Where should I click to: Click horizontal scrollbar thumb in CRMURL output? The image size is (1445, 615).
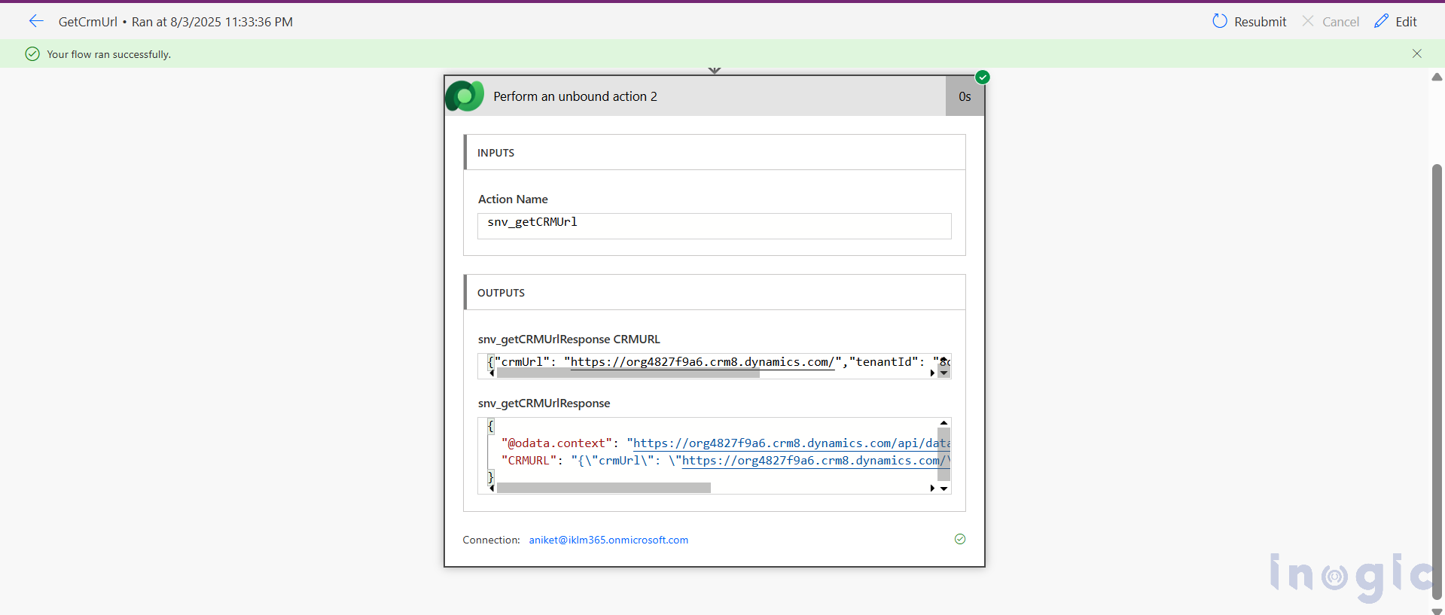[628, 373]
